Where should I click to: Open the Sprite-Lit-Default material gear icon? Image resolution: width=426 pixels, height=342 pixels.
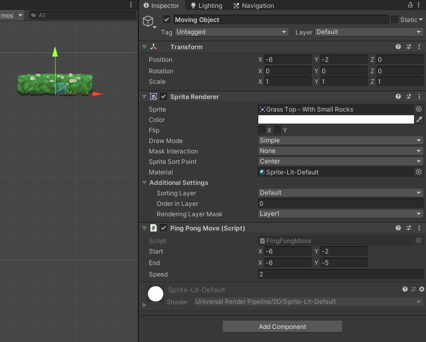[421, 289]
